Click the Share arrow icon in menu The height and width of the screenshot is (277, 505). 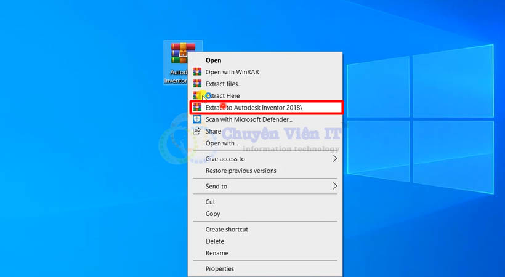click(x=197, y=131)
